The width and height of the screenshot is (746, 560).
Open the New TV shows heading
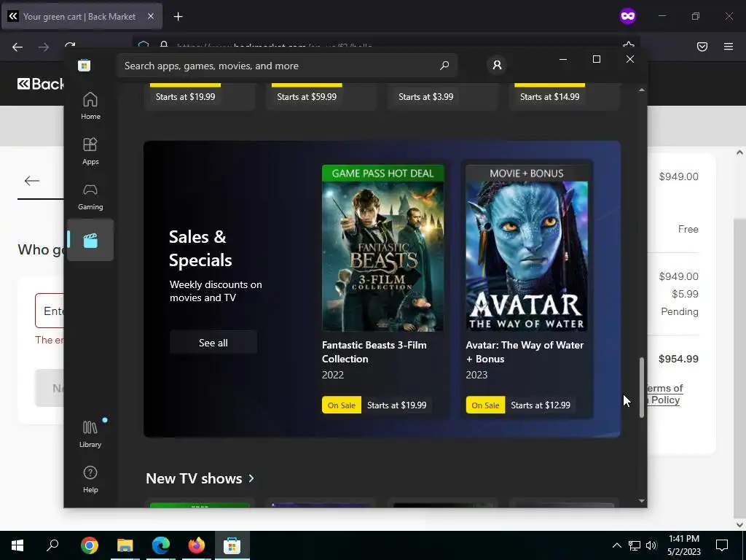click(194, 478)
